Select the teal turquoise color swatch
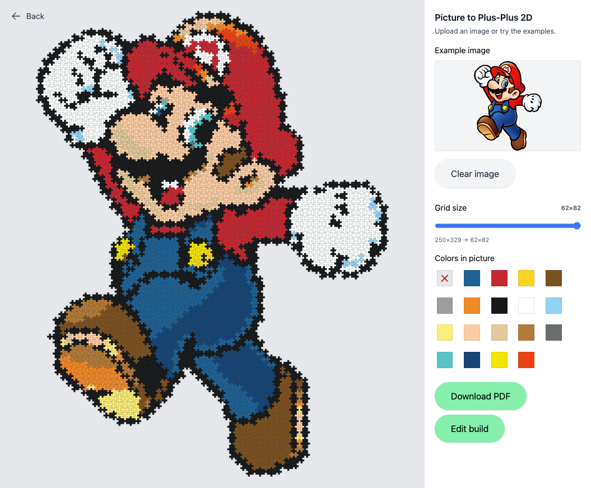 (445, 360)
